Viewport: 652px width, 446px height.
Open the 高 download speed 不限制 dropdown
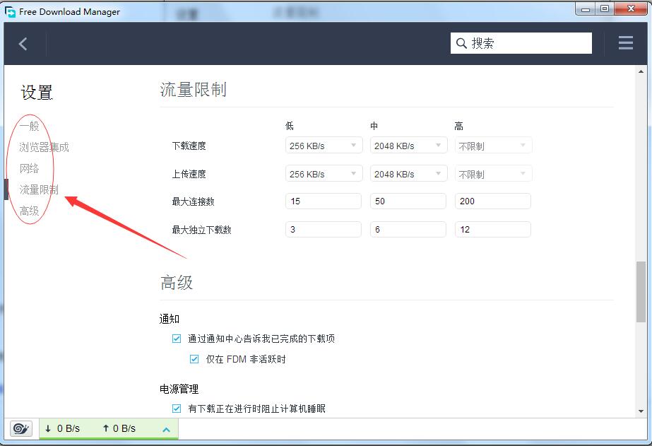(492, 145)
